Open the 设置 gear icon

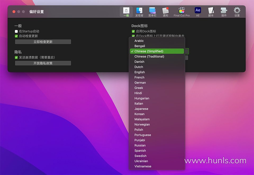(237, 12)
